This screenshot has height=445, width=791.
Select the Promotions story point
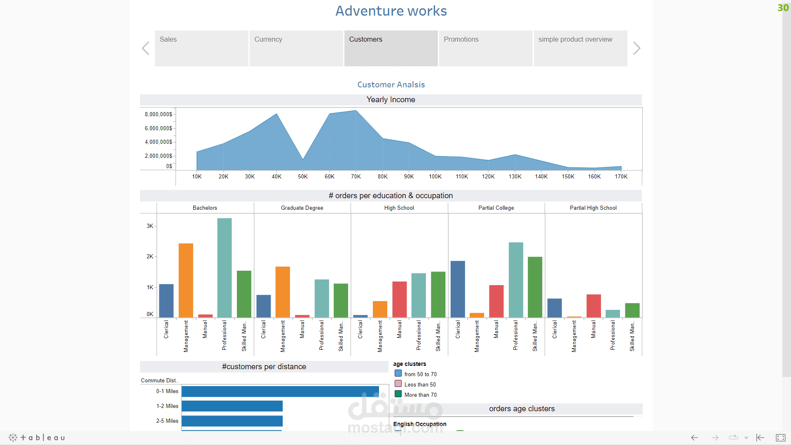pos(486,48)
